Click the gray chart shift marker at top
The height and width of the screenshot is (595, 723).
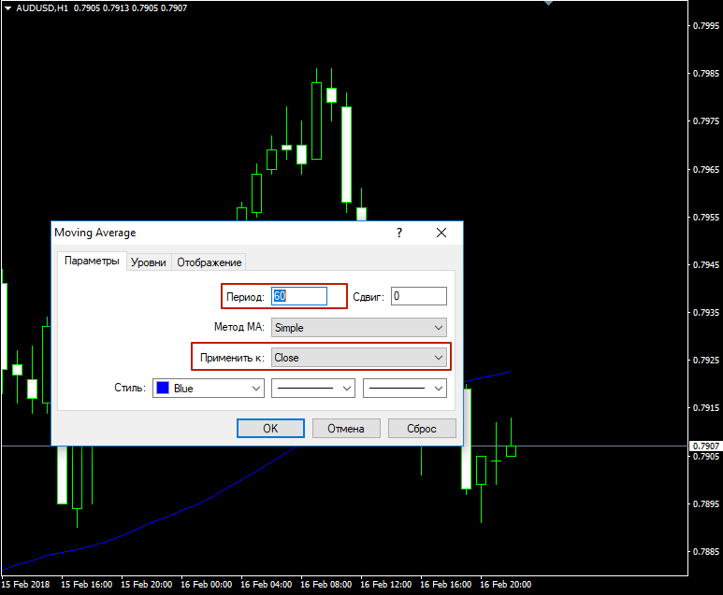click(x=548, y=4)
